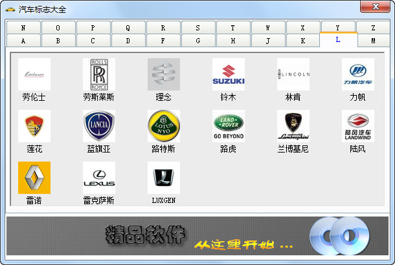
Task: Select the Land Rover green logo
Action: coord(229,126)
